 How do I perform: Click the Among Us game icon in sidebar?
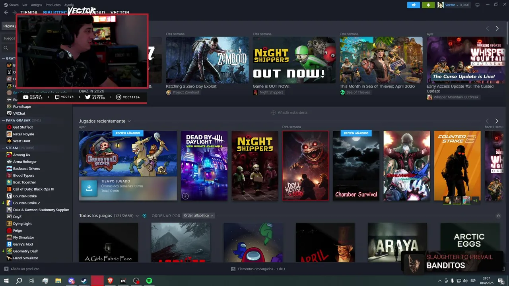[x=9, y=155]
